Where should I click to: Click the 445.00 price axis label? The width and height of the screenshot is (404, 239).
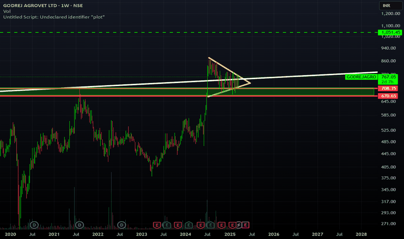388,154
